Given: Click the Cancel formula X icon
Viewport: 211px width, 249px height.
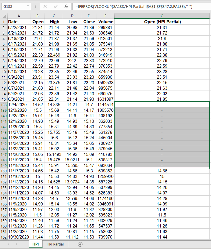Looking at the screenshot, I should point(45,6).
